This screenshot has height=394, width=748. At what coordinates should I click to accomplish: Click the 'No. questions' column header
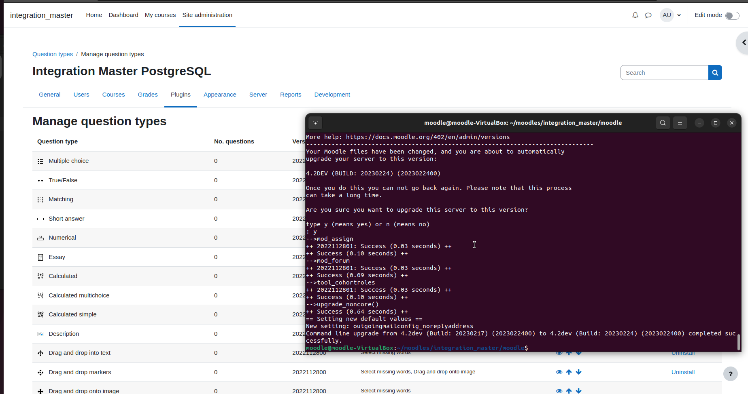click(234, 141)
